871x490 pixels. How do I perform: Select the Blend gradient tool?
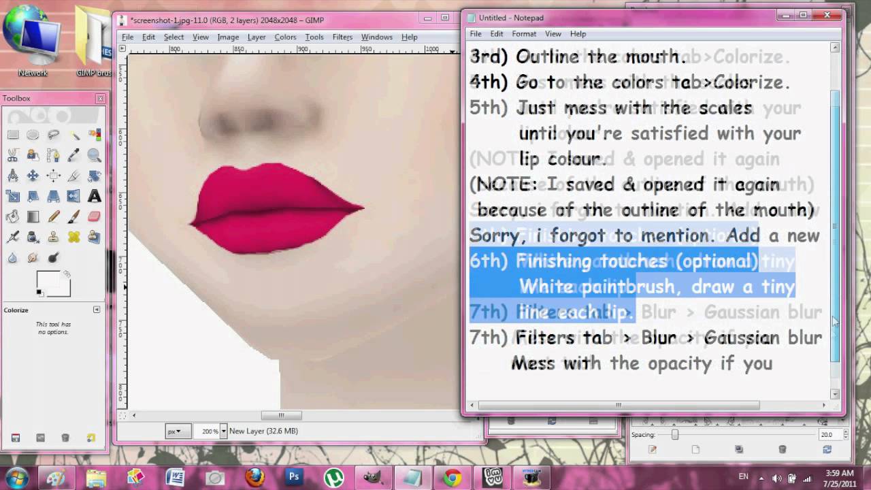pos(33,216)
